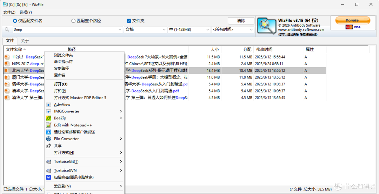Open the 中 (1-128MB) size dropdown
Image resolution: width=379 pixels, height=194 pixels.
[x=189, y=30]
